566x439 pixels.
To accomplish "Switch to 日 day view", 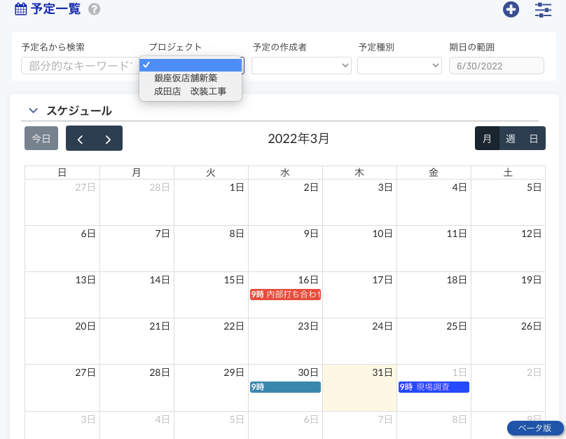I will [x=534, y=139].
